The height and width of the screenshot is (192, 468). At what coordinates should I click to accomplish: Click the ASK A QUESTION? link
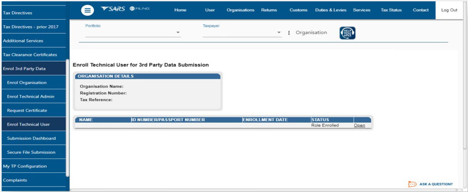click(436, 184)
